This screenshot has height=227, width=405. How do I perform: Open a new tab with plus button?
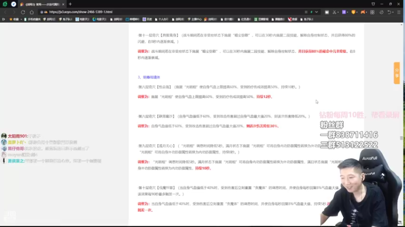pyautogui.click(x=70, y=4)
